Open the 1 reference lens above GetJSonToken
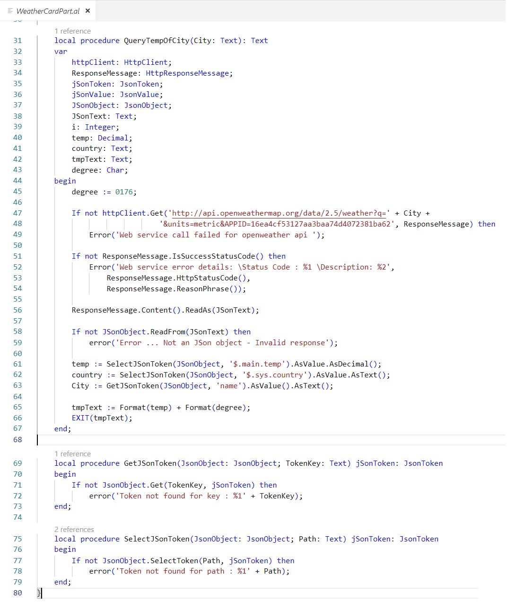Screen dimensions: 507x610 coord(72,454)
